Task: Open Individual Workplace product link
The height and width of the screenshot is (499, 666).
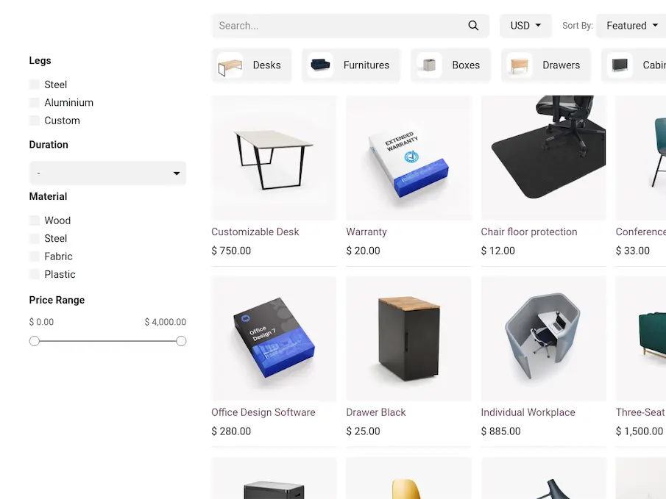Action: tap(528, 412)
